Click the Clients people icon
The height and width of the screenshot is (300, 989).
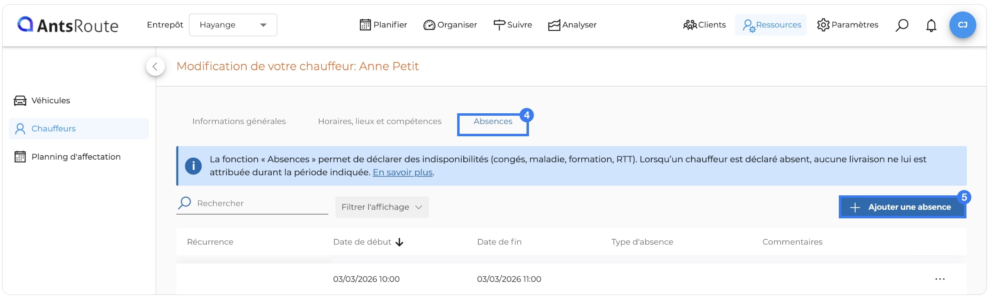click(690, 25)
